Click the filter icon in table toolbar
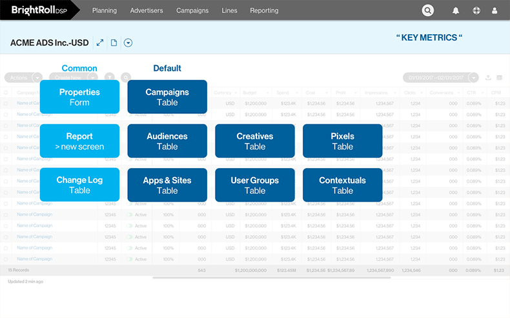Screen dimensions: 510x318 (x=110, y=77)
